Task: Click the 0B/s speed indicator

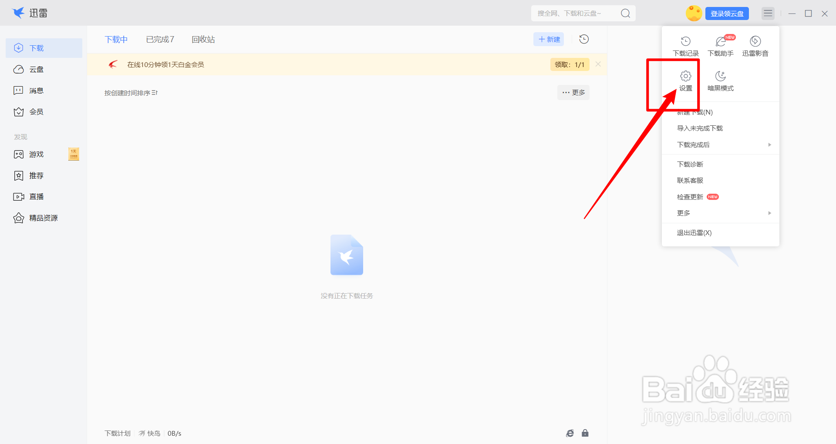Action: point(174,434)
